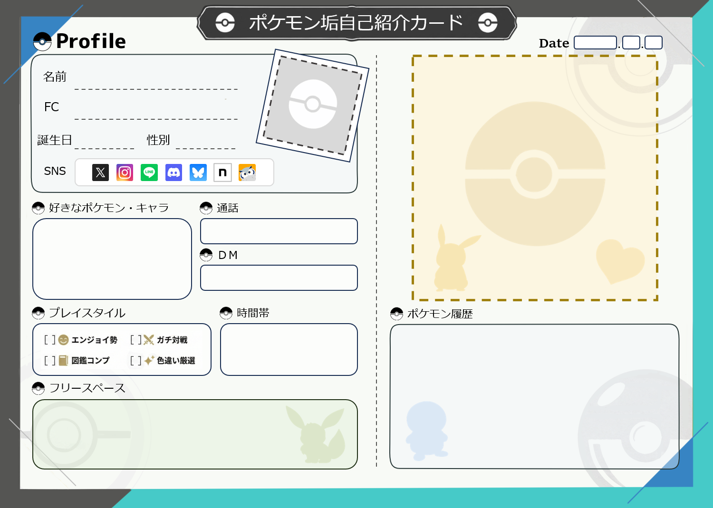Screen dimensions: 713x508
Task: Click the SNS label text
Action: tap(55, 171)
